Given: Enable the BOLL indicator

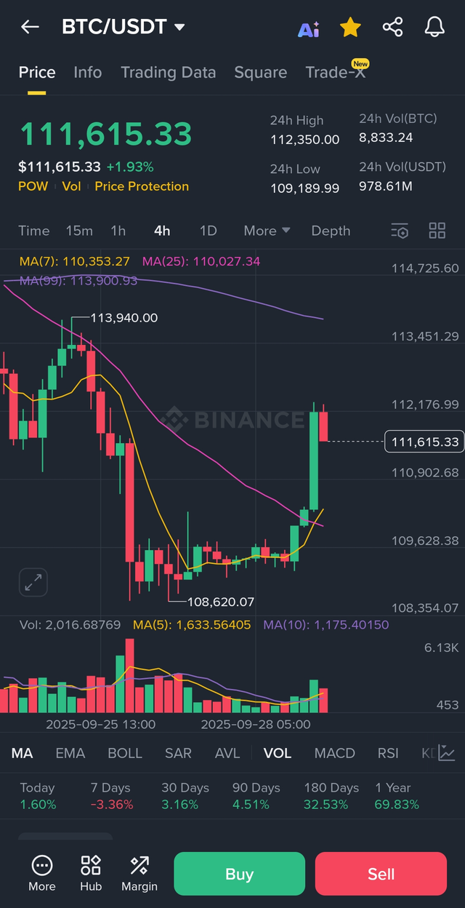Looking at the screenshot, I should coord(125,753).
